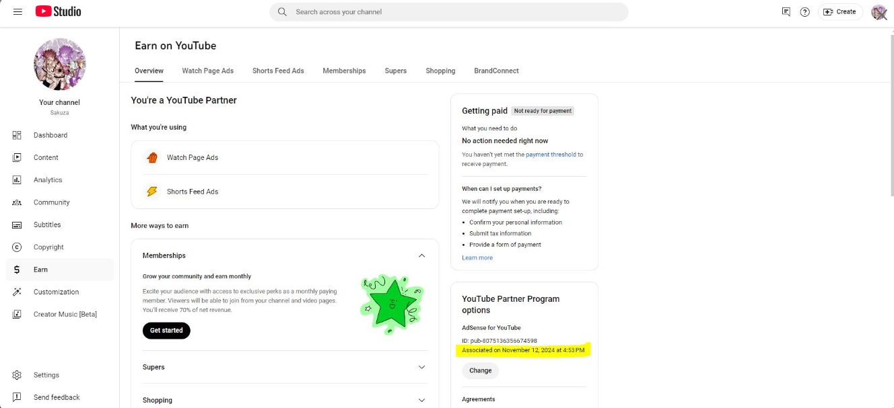Click the Shorts Feed Ads lightning icon
This screenshot has width=894, height=408.
click(x=152, y=192)
